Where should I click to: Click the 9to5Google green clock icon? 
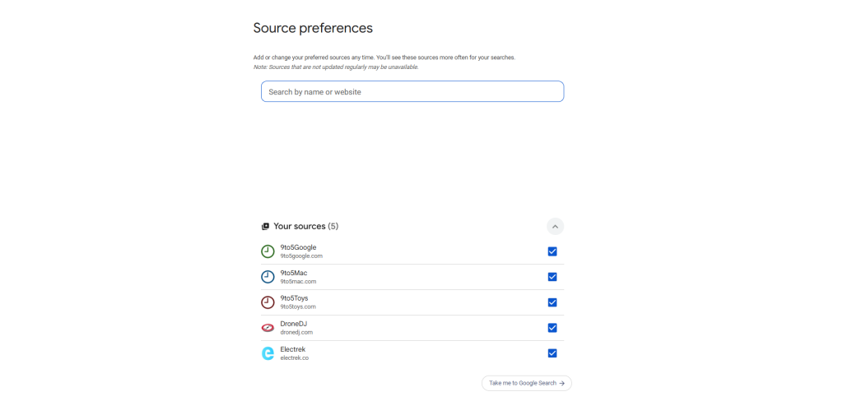point(268,251)
